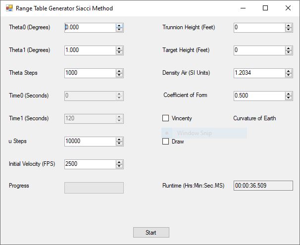
Task: Click the Theta Steps label
Action: click(x=23, y=73)
